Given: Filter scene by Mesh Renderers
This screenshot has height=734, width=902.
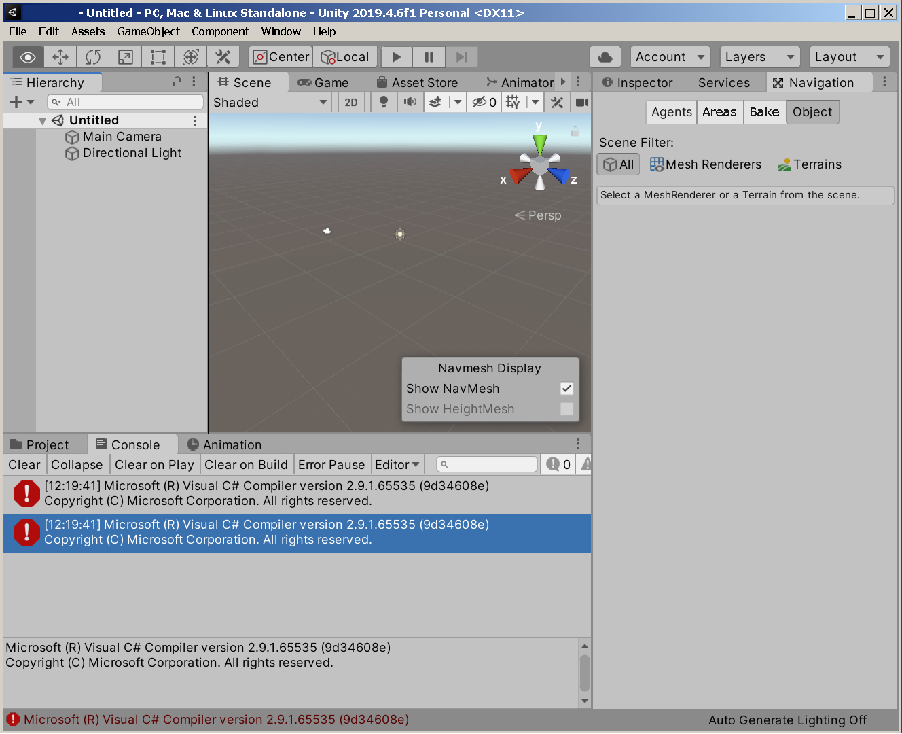Looking at the screenshot, I should pyautogui.click(x=706, y=164).
